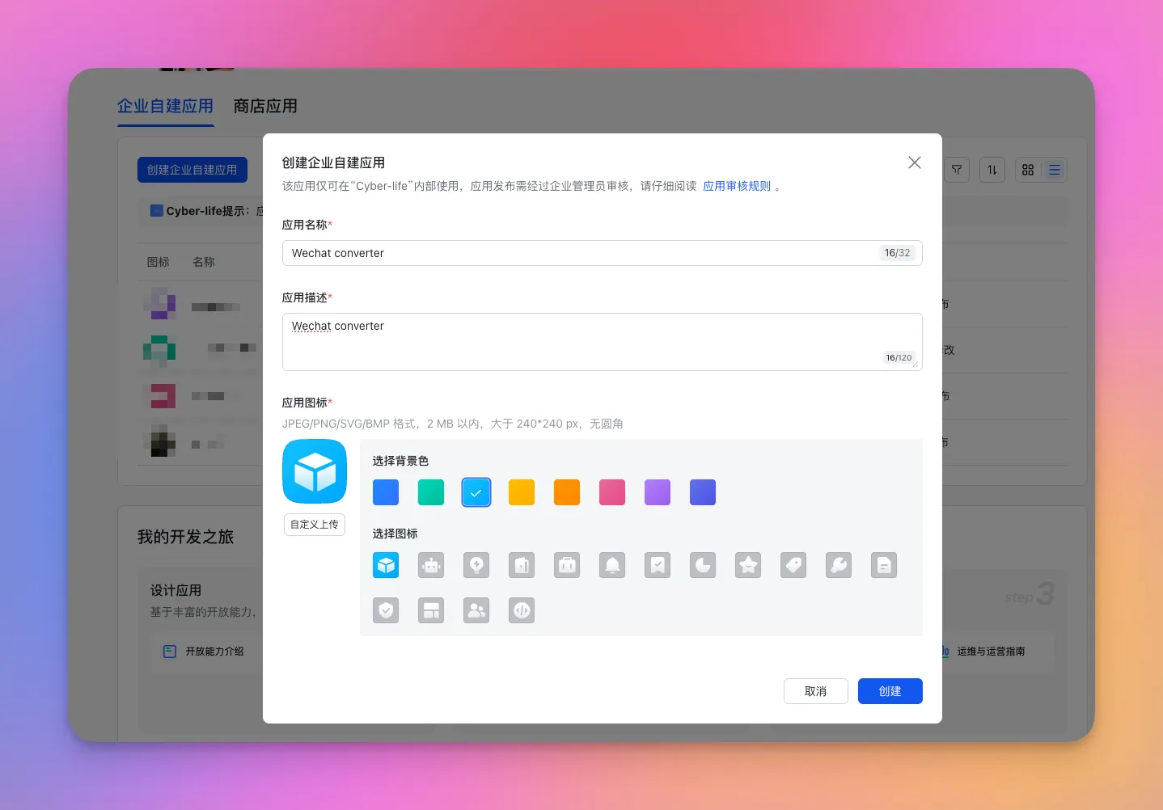This screenshot has width=1163, height=810.
Task: Click the 图标 column header
Action: coord(159,262)
